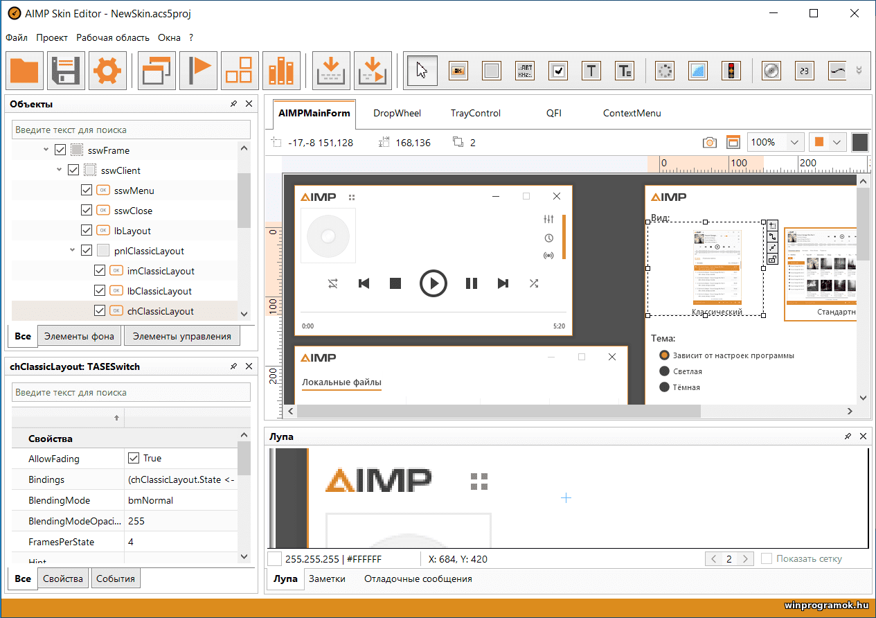The image size is (876, 618).
Task: Uncheck the sswMenu visibility checkbox
Action: point(87,189)
